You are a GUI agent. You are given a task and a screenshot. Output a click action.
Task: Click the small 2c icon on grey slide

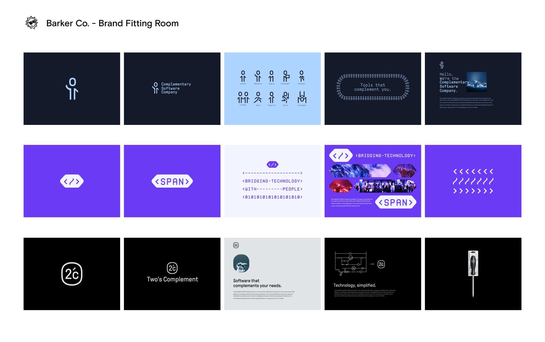(x=236, y=245)
